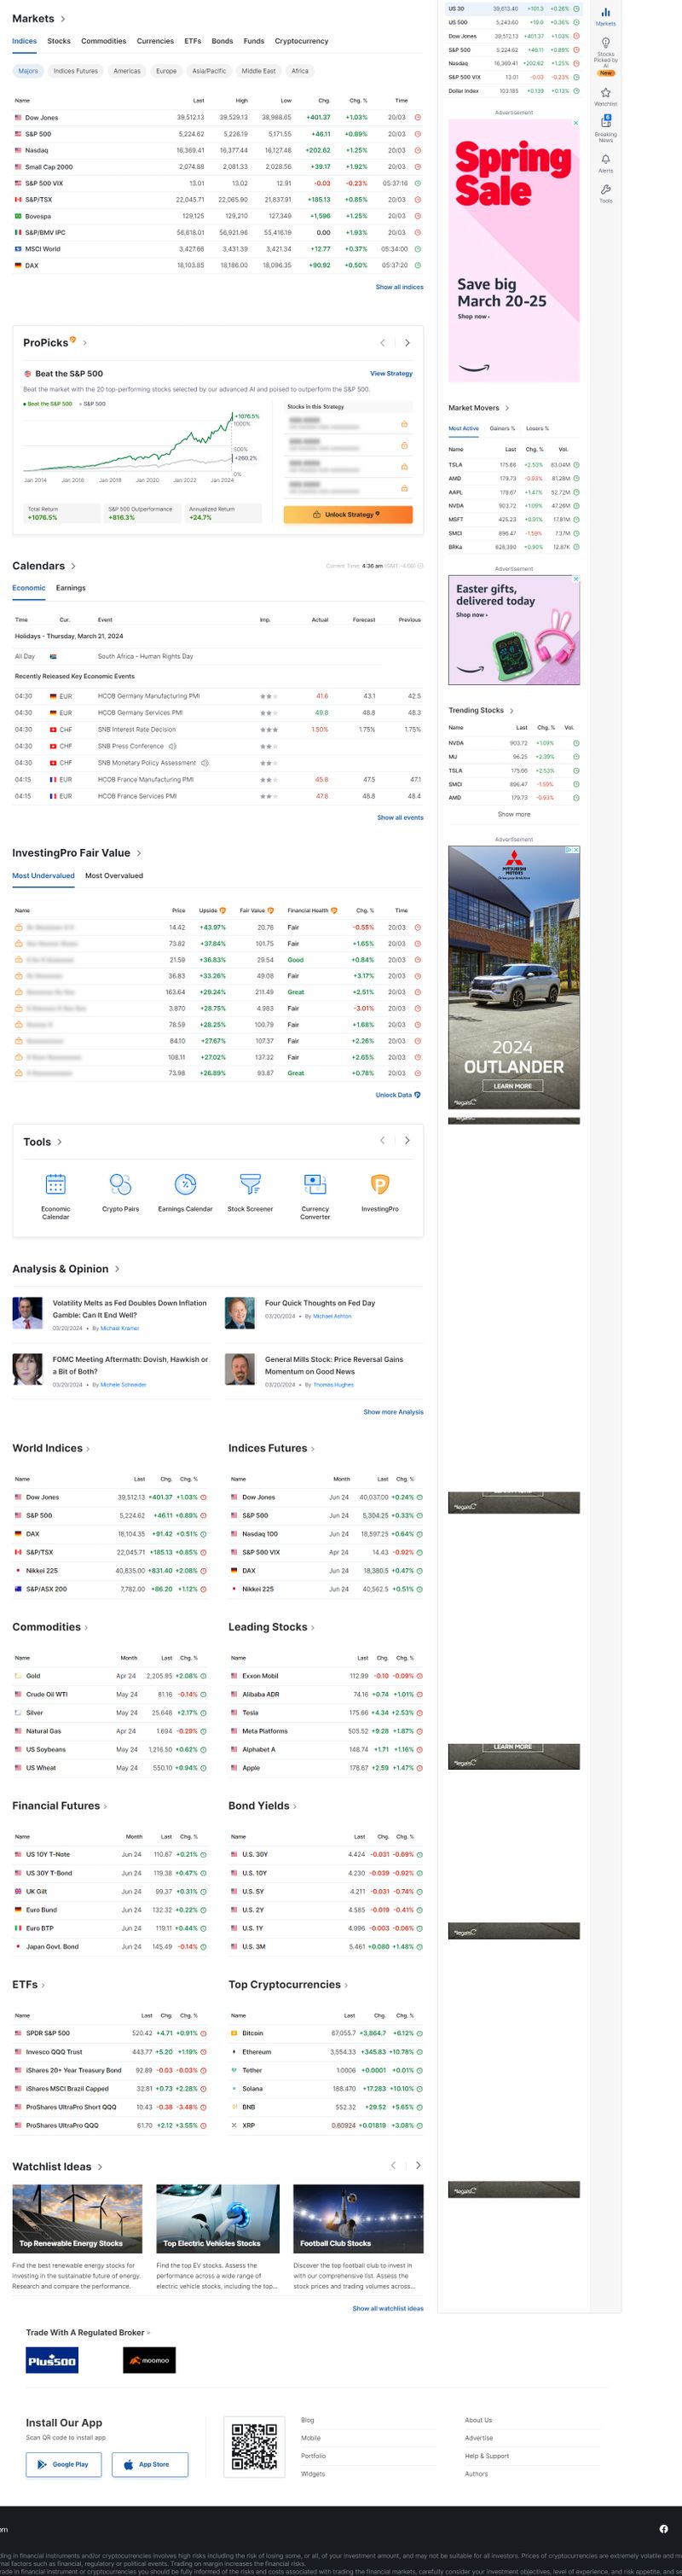Viewport: 682px width, 2576px height.
Task: Click the info icon next to Upside header
Action: point(223,910)
